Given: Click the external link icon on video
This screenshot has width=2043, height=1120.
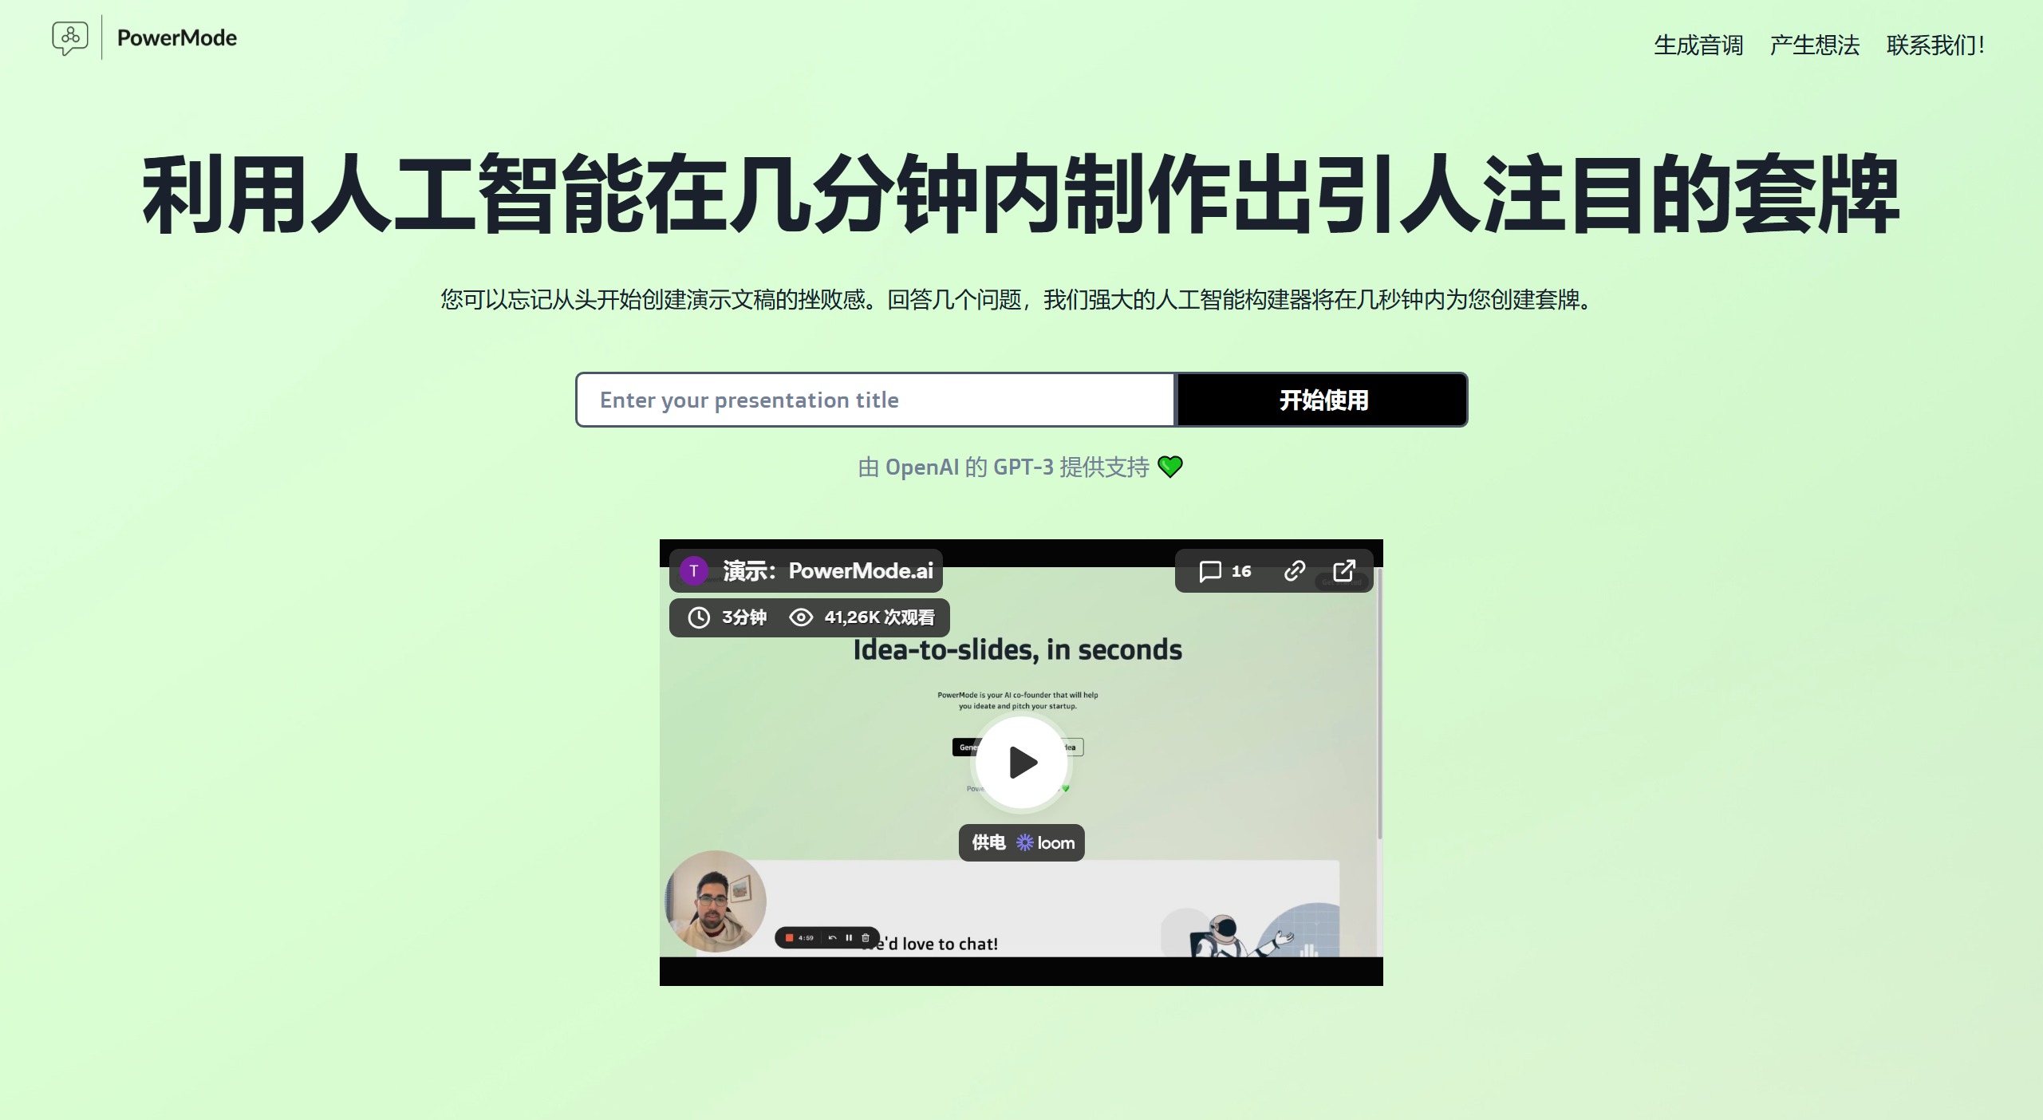Looking at the screenshot, I should coord(1344,570).
